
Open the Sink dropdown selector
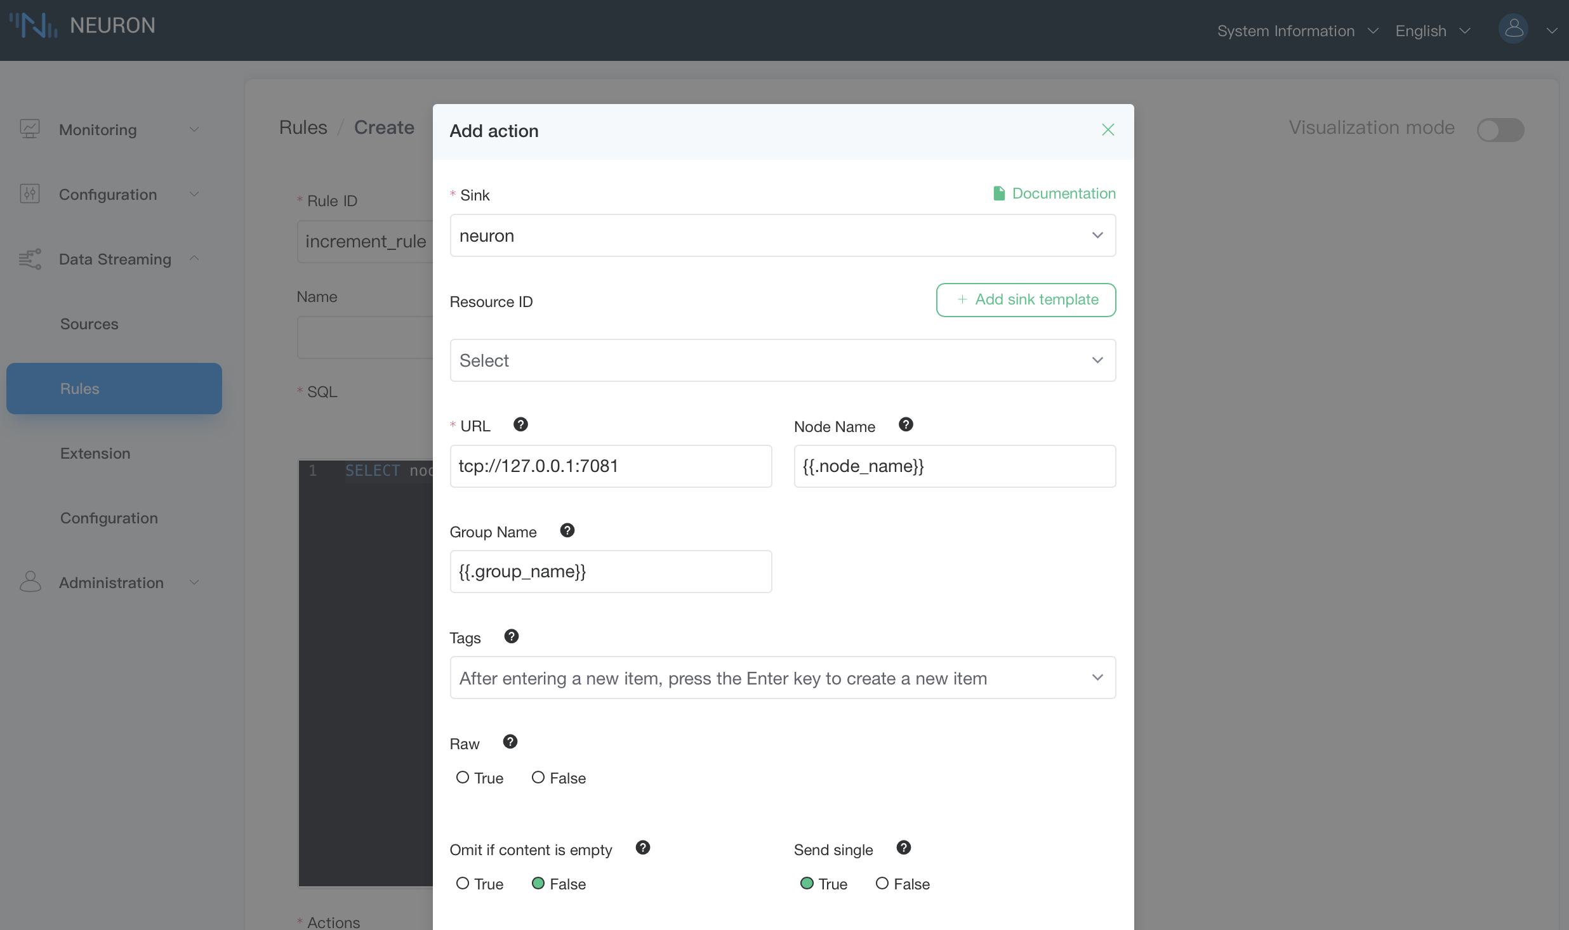[783, 235]
